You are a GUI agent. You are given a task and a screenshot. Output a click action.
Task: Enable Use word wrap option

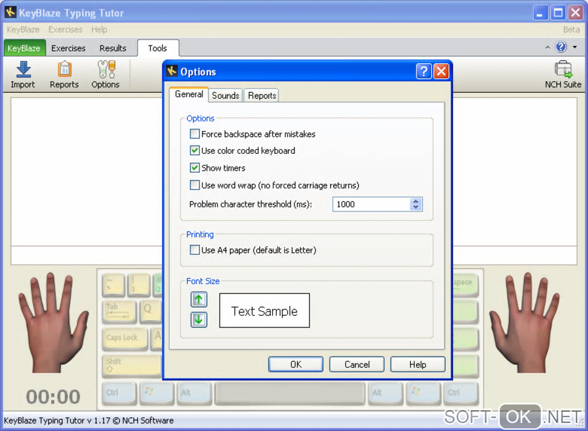195,185
